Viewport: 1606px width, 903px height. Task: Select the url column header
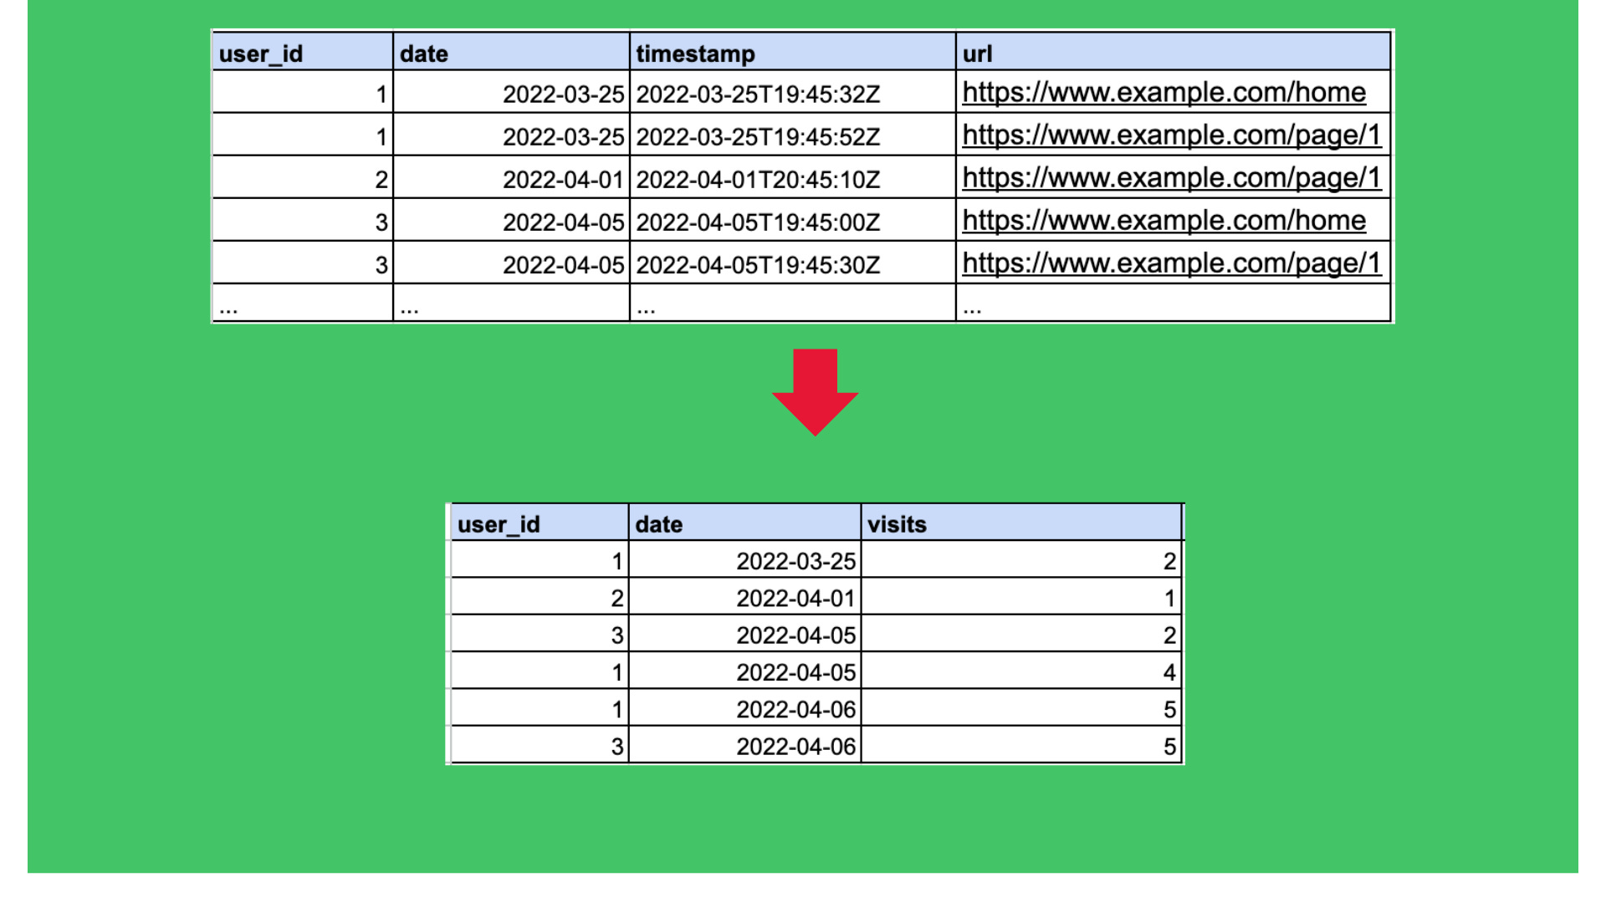pos(977,54)
